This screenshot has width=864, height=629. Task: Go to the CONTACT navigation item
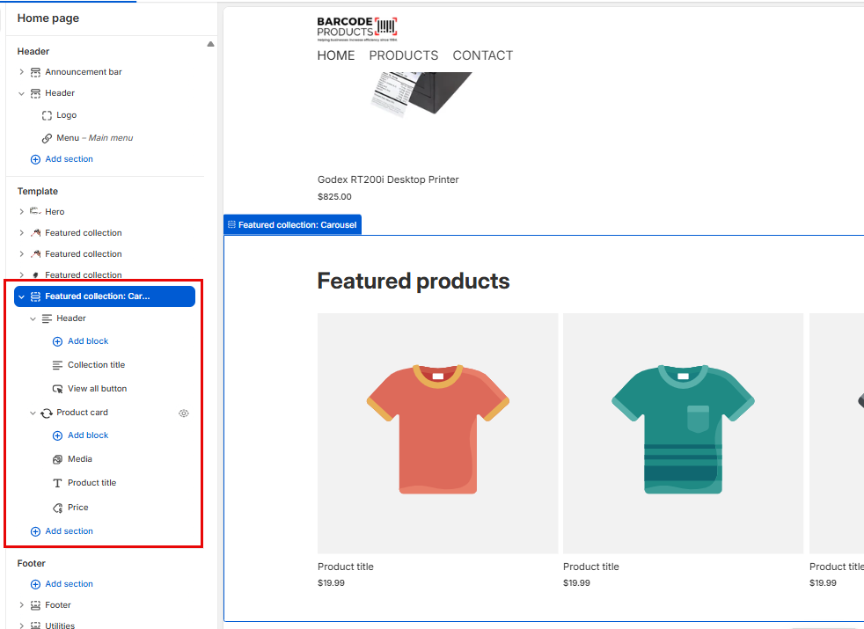(482, 55)
